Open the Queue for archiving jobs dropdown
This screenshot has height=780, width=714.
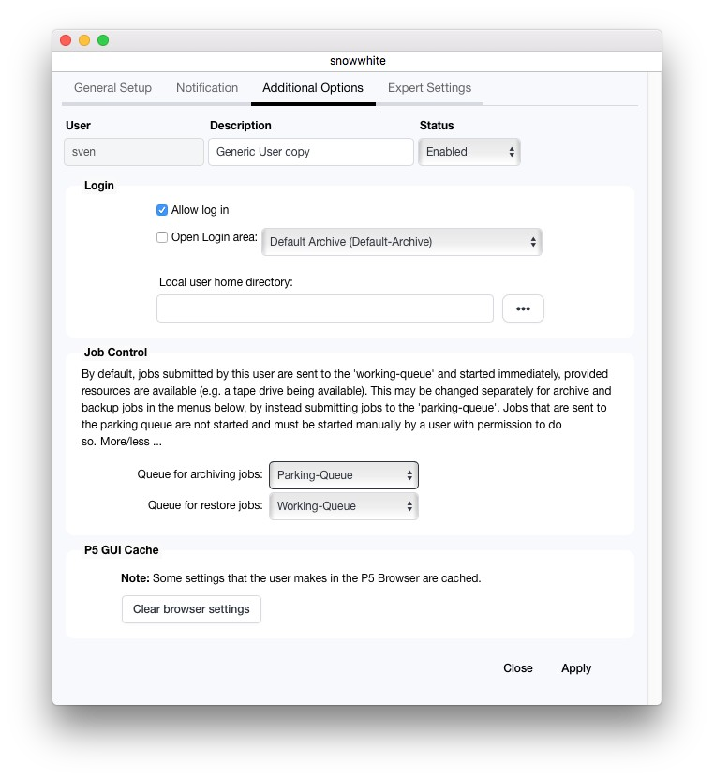344,475
